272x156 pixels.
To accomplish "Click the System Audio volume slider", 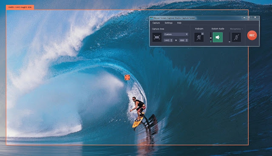I will point(211,37).
